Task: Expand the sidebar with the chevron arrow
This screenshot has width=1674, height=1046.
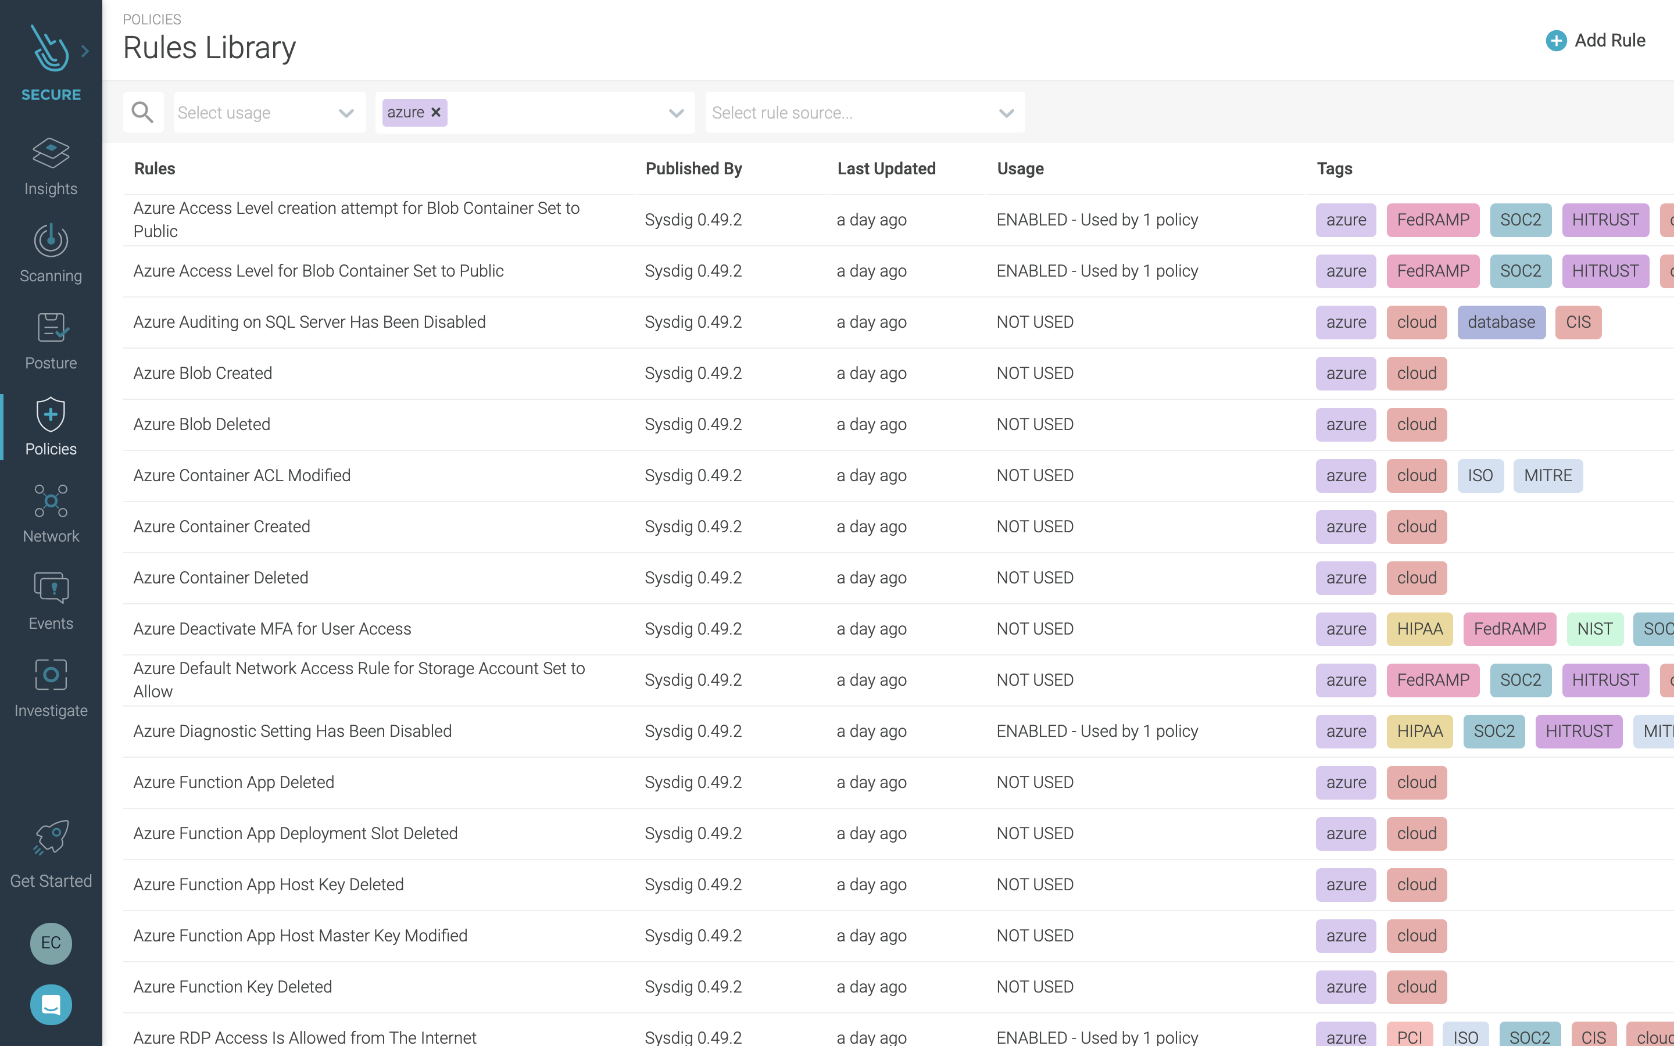Action: coord(85,50)
